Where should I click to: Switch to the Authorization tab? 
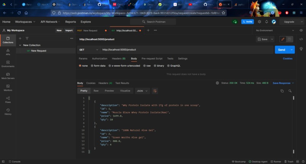click(x=99, y=58)
